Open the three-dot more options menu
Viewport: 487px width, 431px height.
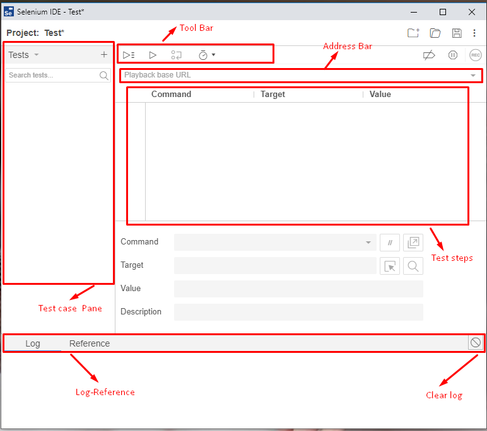click(x=474, y=33)
